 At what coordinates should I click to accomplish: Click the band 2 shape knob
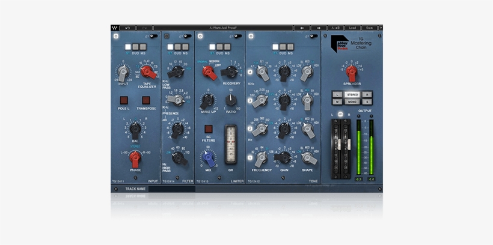coord(308,129)
